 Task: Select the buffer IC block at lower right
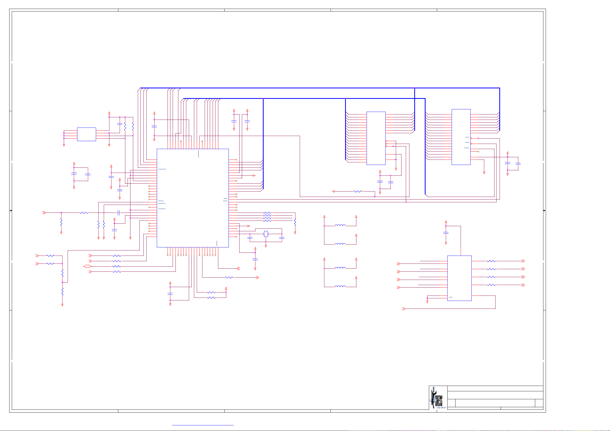tap(459, 278)
